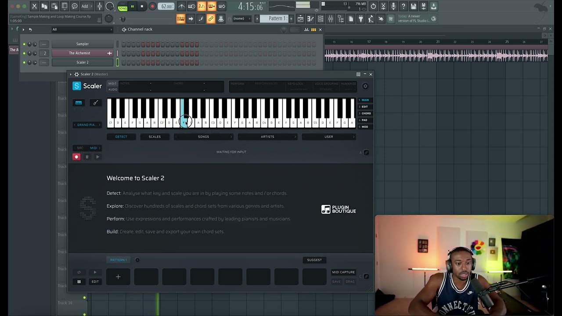This screenshot has width=562, height=316.
Task: Toggle the 3.2.1 countdown before recording
Action: click(202, 6)
